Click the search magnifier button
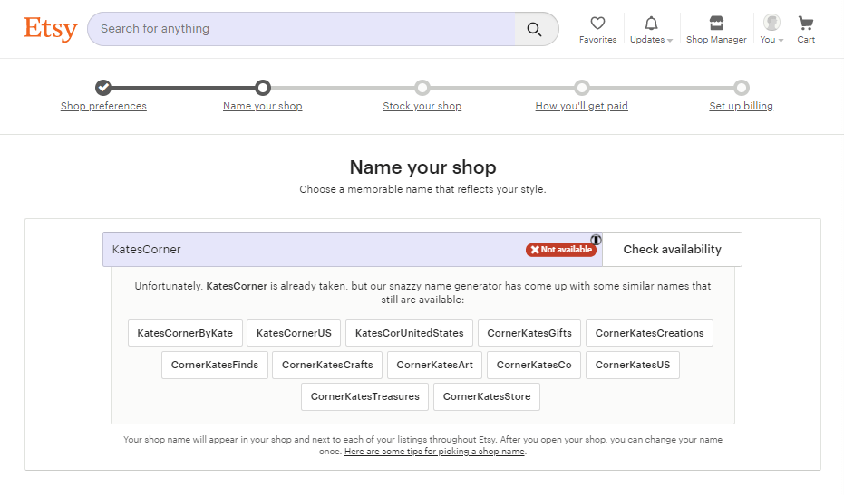Screen dimensions: 844x495 [535, 29]
